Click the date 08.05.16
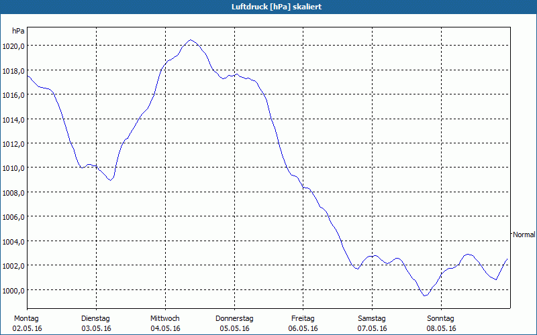Screen dimensions: 537x335 click(x=441, y=328)
